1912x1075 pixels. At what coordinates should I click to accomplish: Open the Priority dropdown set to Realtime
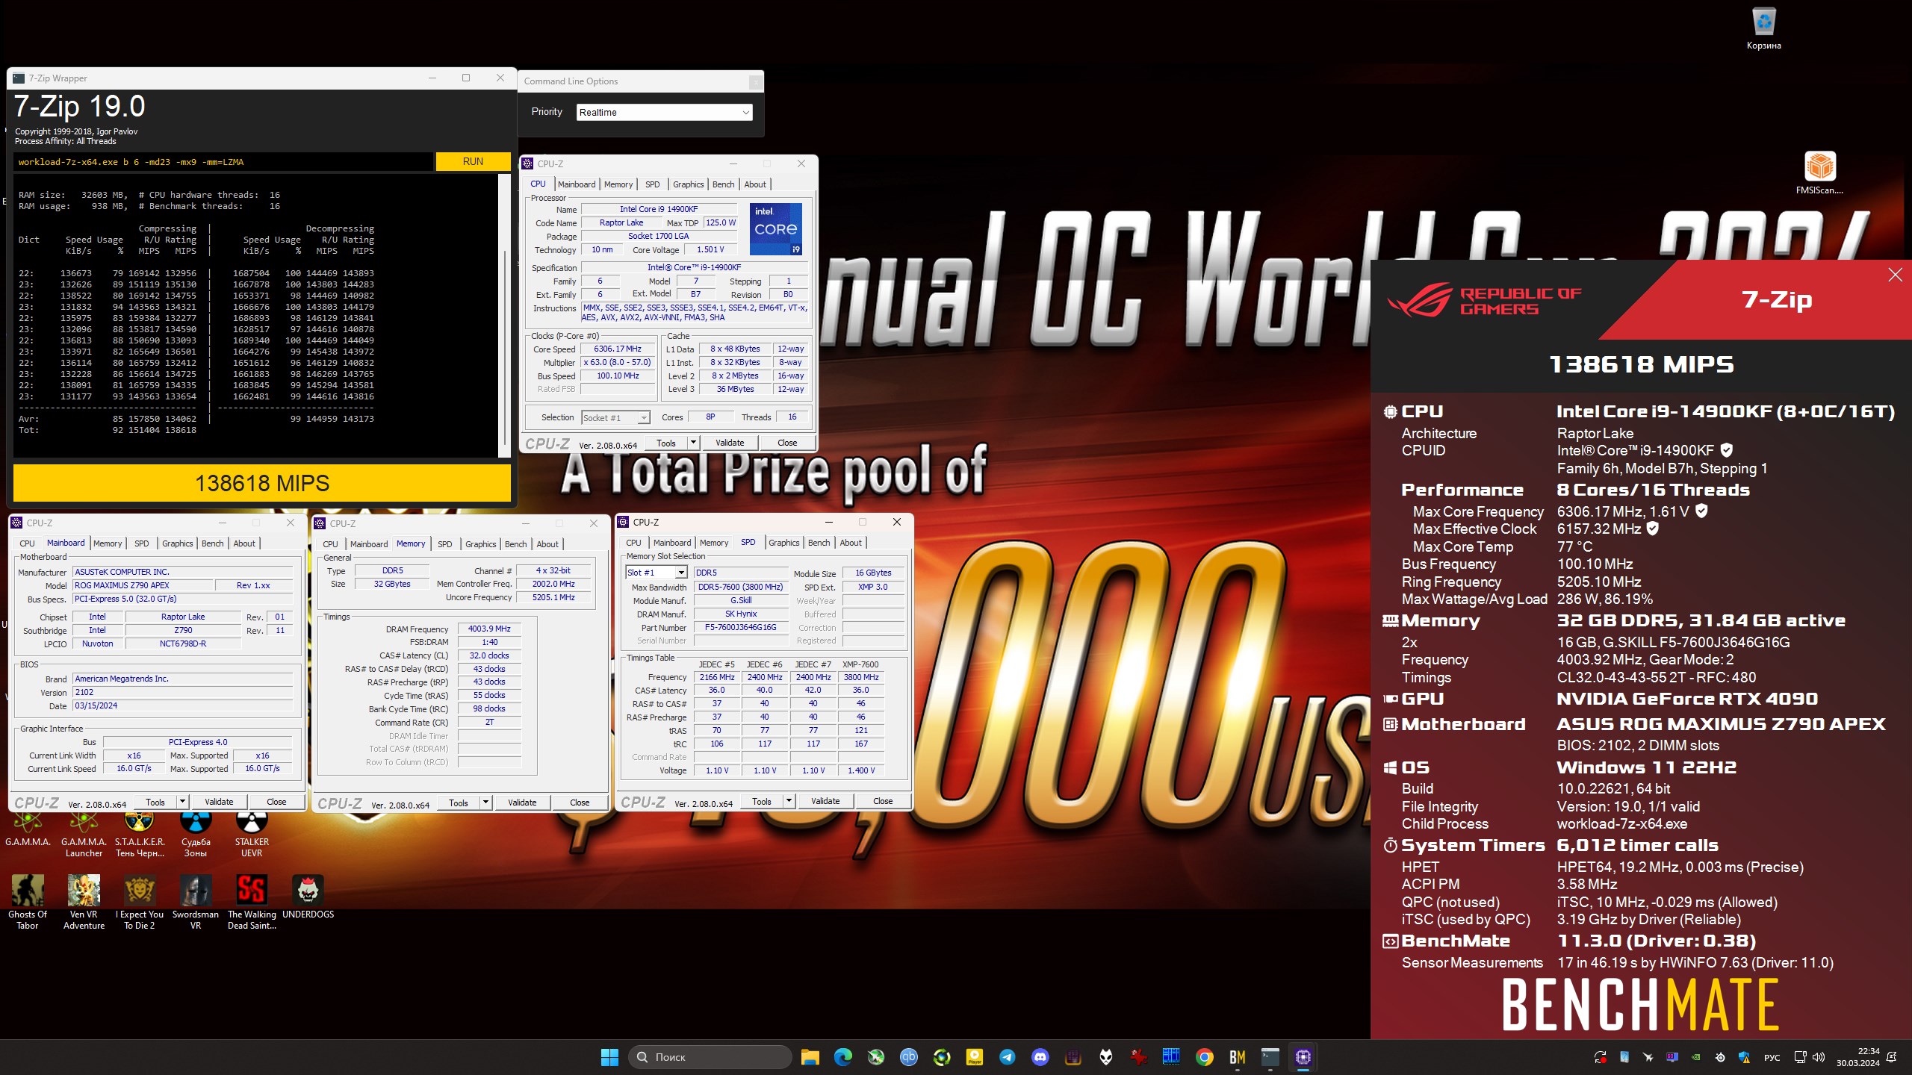[x=664, y=112]
